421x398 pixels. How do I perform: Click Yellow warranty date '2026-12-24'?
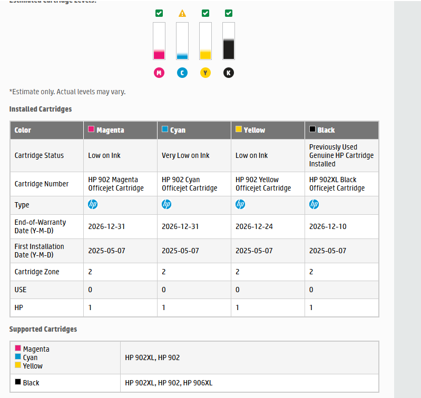click(x=254, y=226)
